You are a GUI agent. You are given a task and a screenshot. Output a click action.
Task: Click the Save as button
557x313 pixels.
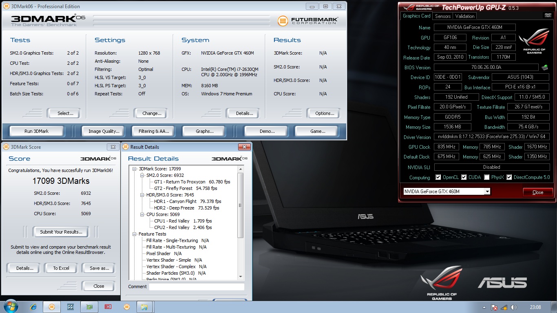point(99,268)
